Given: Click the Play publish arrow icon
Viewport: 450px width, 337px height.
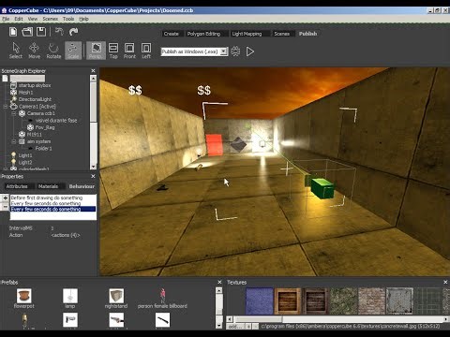Looking at the screenshot, I should [250, 51].
